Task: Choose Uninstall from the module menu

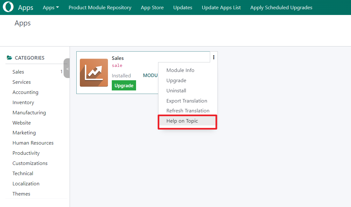Action: [187, 91]
